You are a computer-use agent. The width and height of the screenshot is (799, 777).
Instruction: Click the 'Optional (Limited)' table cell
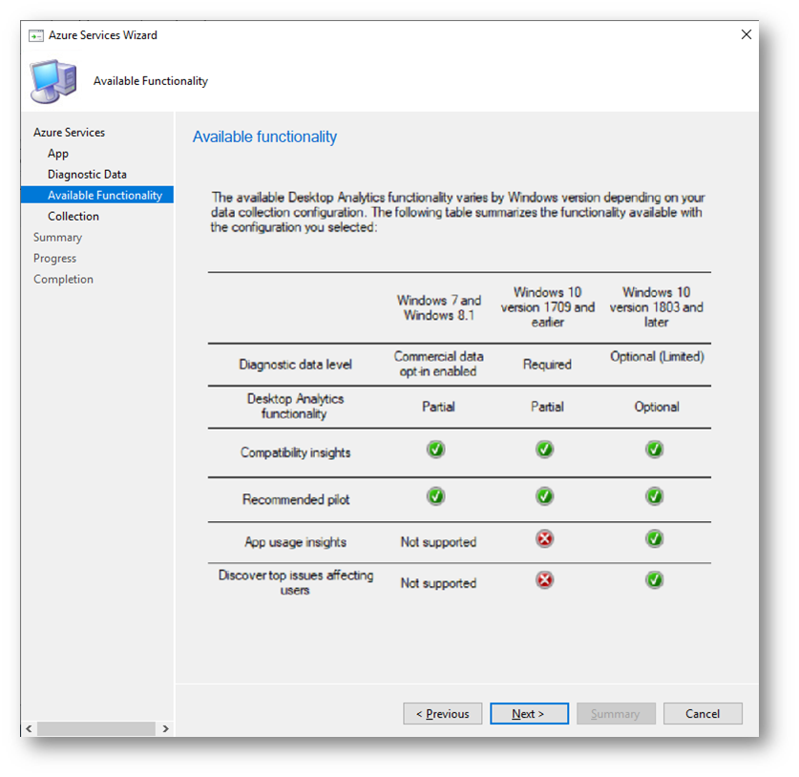coord(657,357)
